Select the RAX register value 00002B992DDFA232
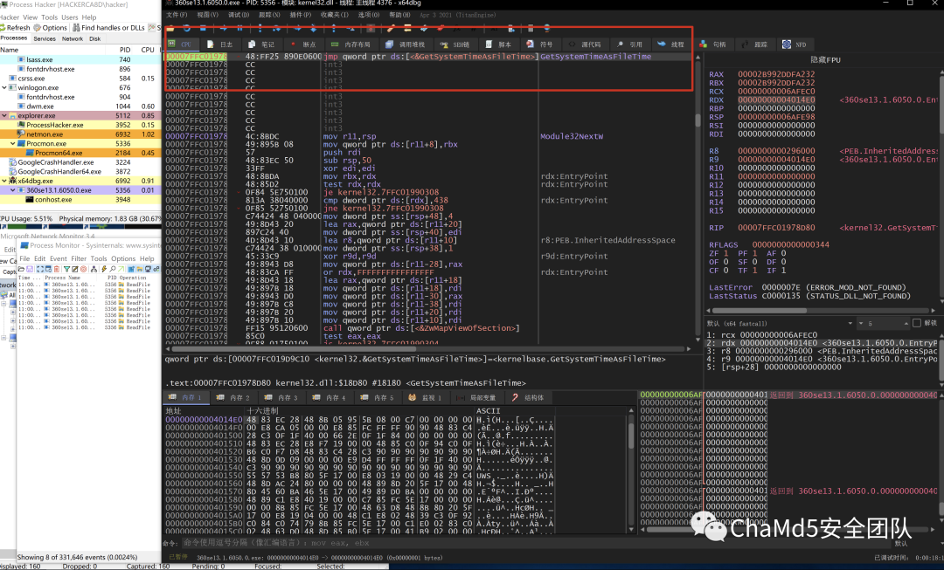 [x=777, y=74]
